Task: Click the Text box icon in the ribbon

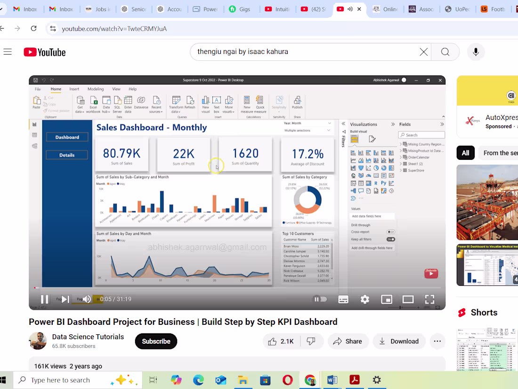Action: click(x=217, y=100)
